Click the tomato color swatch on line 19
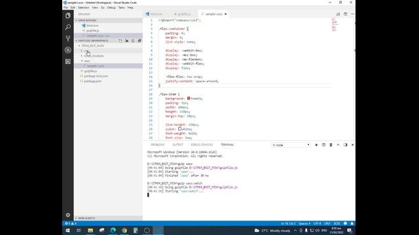419x235 pixels. (189, 99)
